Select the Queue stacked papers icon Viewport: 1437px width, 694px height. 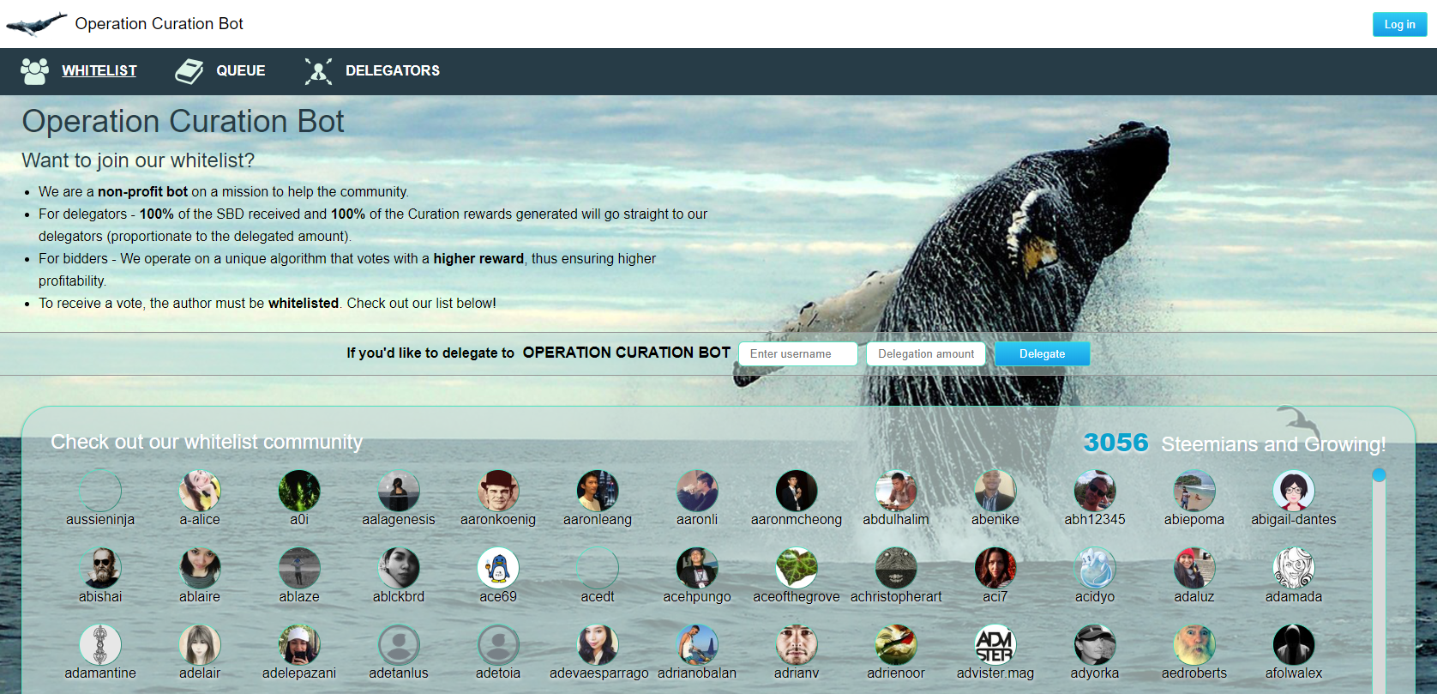tap(189, 71)
